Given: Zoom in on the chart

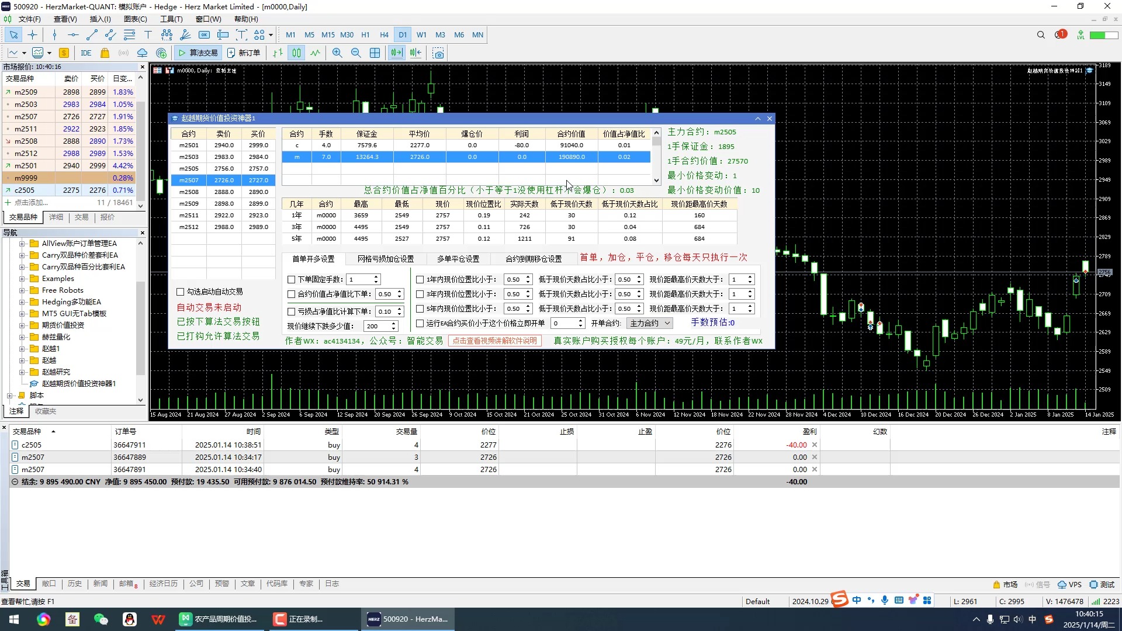Looking at the screenshot, I should 337,53.
